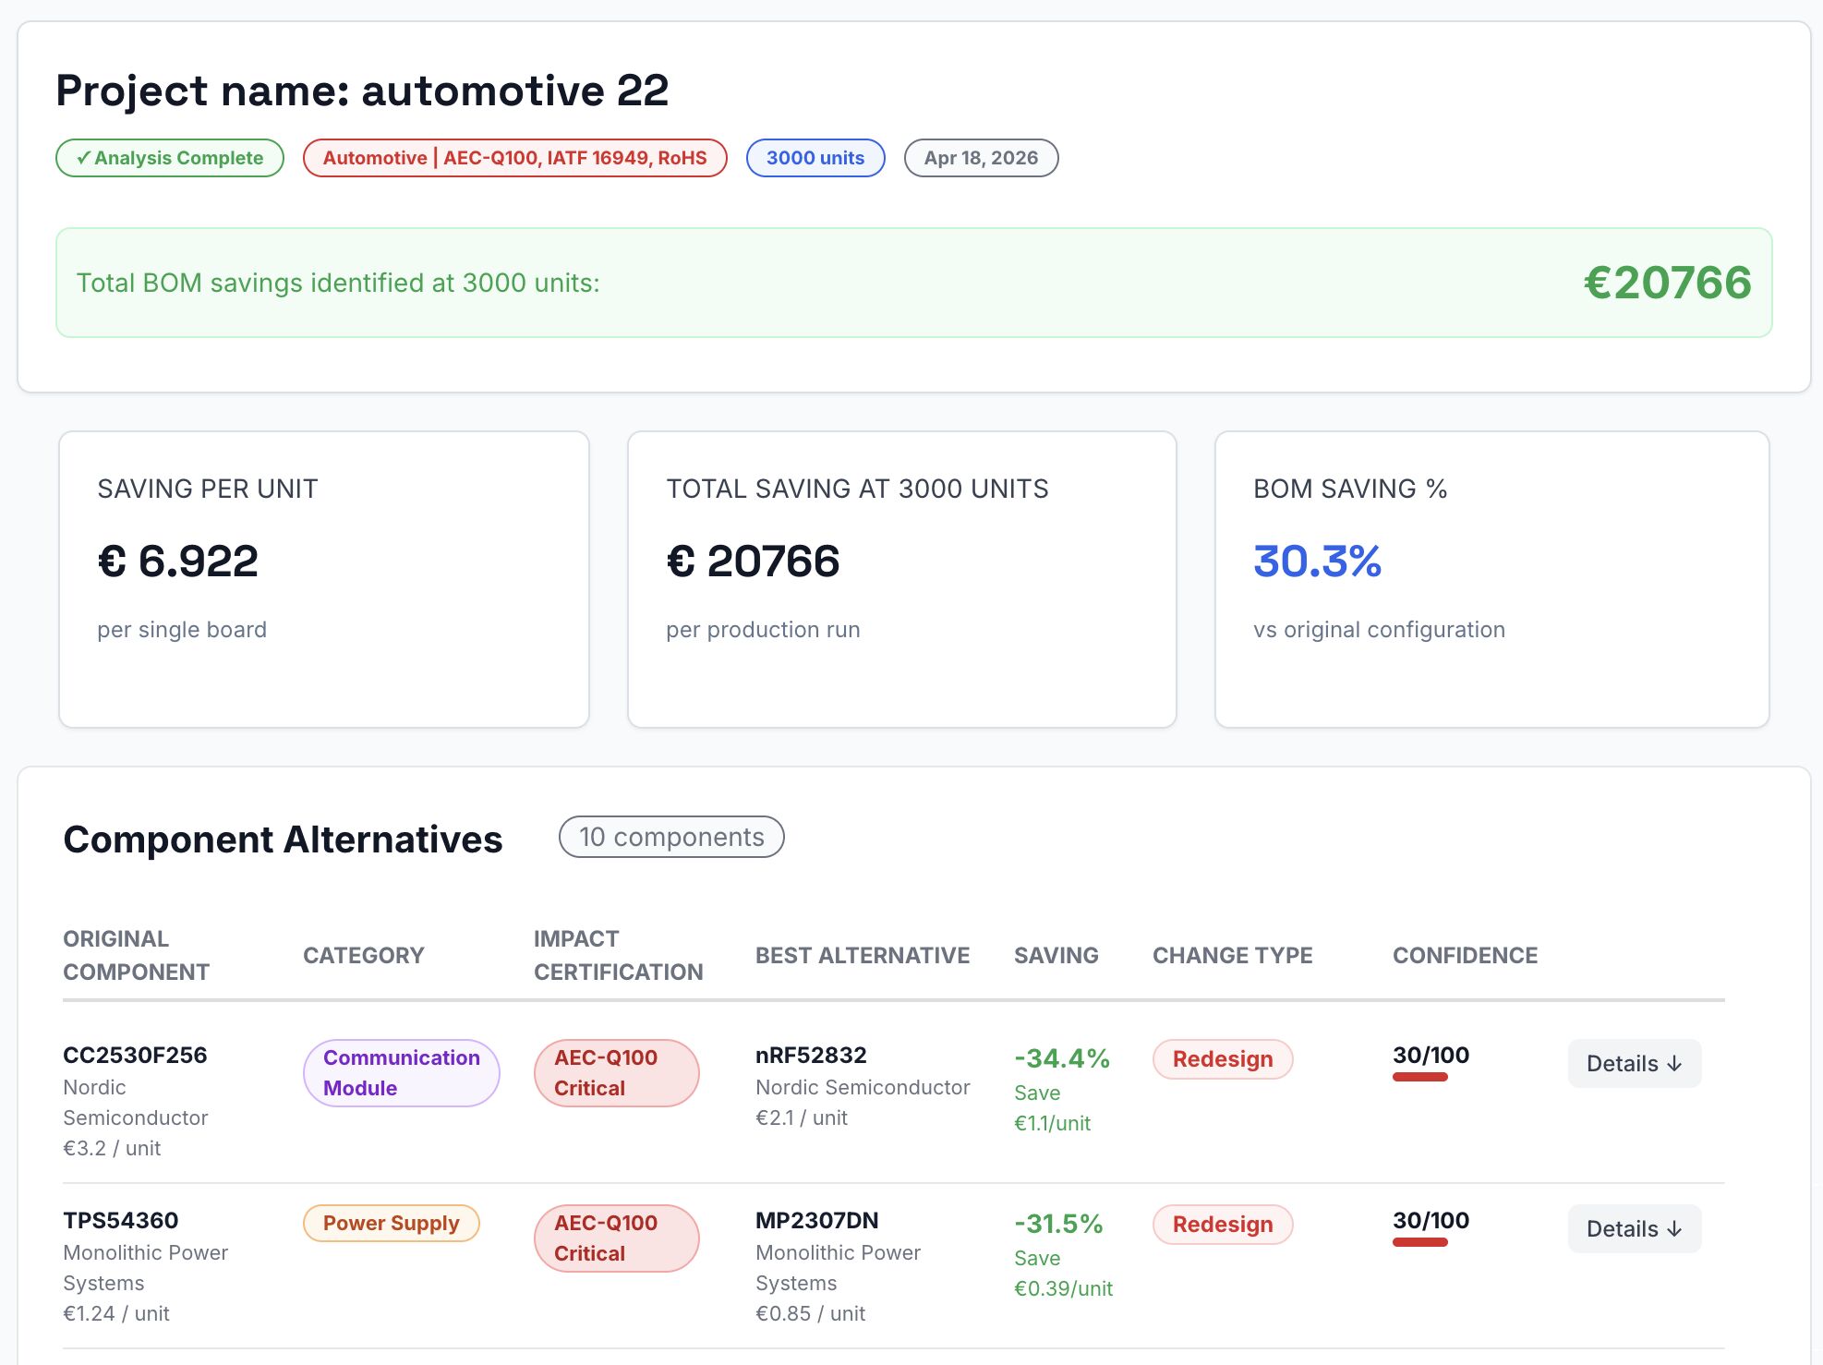The image size is (1823, 1365).
Task: Click the Communication Module category tag
Action: click(x=402, y=1073)
